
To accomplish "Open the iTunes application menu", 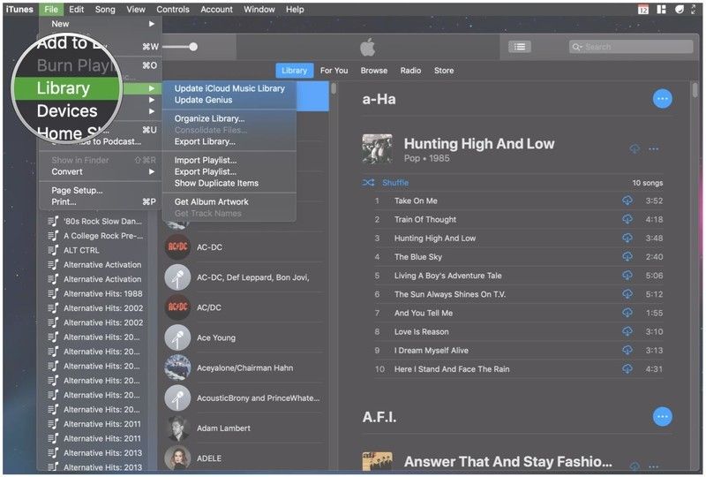I will tap(19, 9).
